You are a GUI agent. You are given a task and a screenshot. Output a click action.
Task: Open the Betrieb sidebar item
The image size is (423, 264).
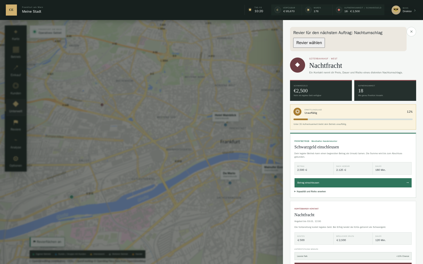(x=16, y=53)
